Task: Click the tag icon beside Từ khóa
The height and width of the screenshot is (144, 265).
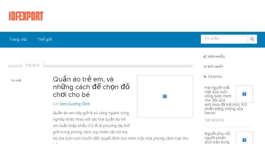Action: pyautogui.click(x=205, y=77)
